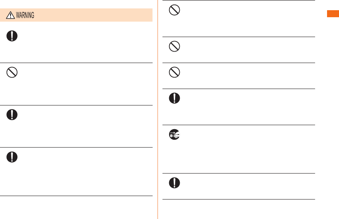339x219 pixels.
Task: Click the lowest exclamation icon in left column
Action: 12,157
